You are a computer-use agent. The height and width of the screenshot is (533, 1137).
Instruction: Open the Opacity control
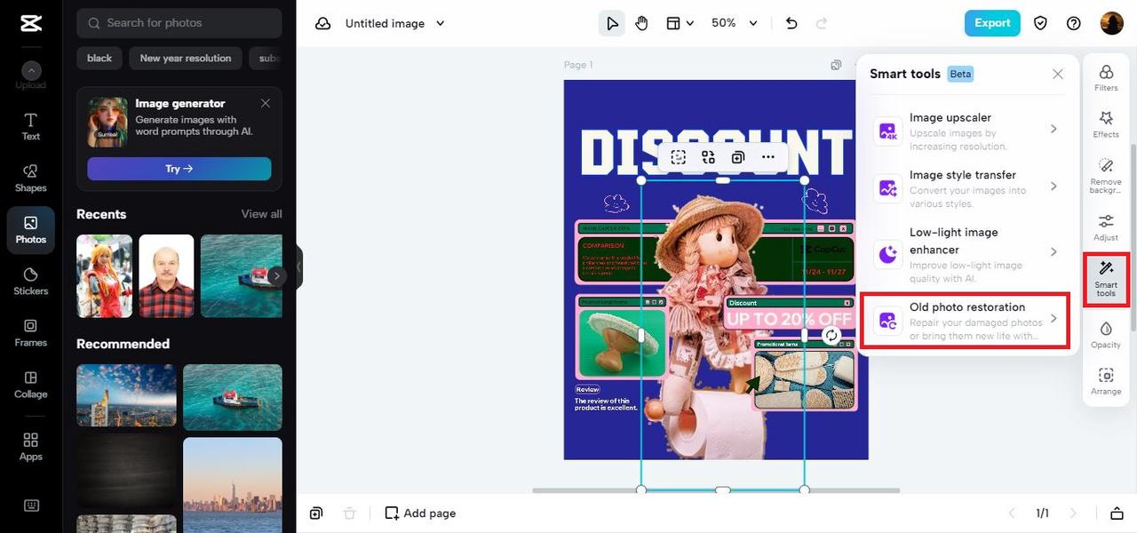pos(1106,335)
